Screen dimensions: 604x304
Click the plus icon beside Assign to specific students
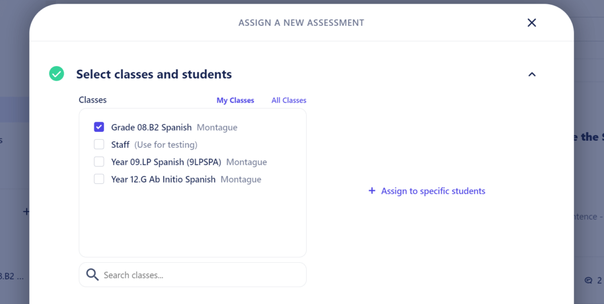tap(372, 190)
